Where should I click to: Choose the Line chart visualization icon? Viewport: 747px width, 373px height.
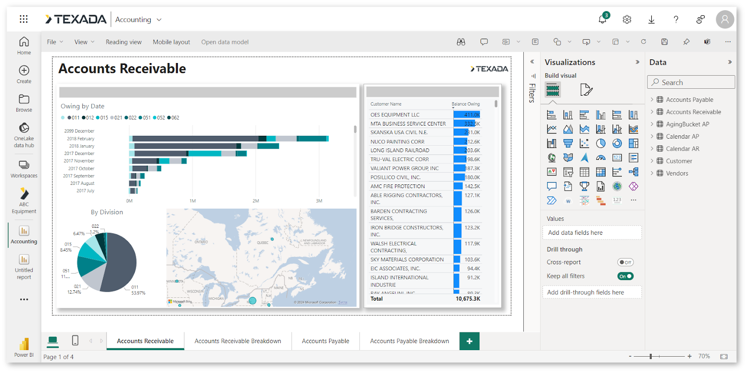pyautogui.click(x=552, y=129)
